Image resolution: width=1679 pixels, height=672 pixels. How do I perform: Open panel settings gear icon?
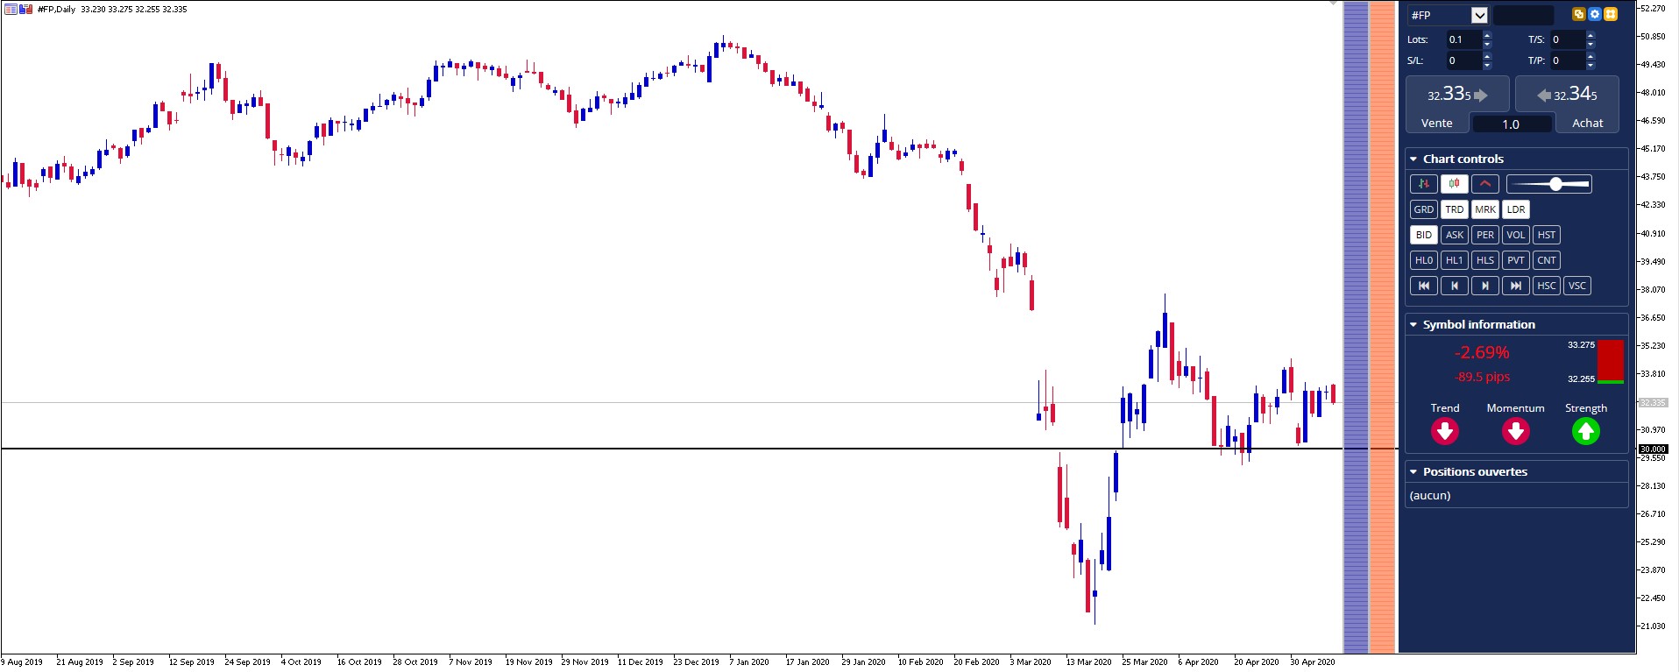coord(1595,14)
